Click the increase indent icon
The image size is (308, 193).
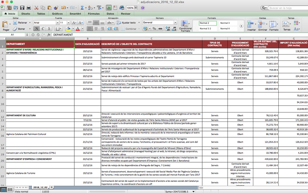click(x=116, y=29)
